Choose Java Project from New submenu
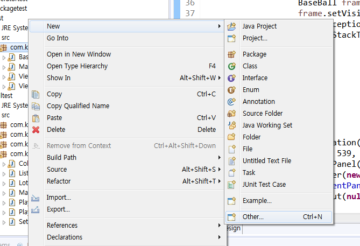The image size is (360, 246). pos(279,26)
